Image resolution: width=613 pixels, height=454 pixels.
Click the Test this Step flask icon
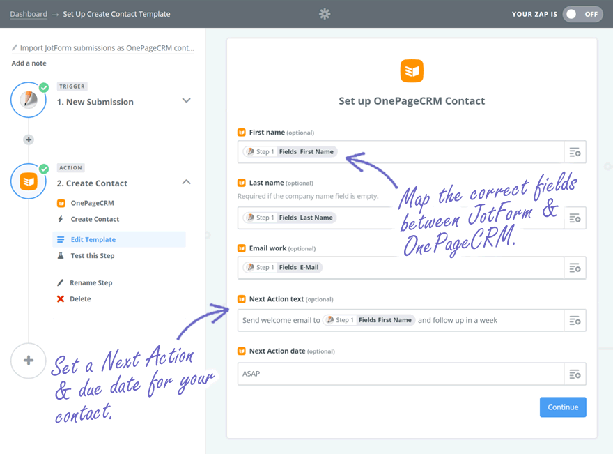[61, 255]
